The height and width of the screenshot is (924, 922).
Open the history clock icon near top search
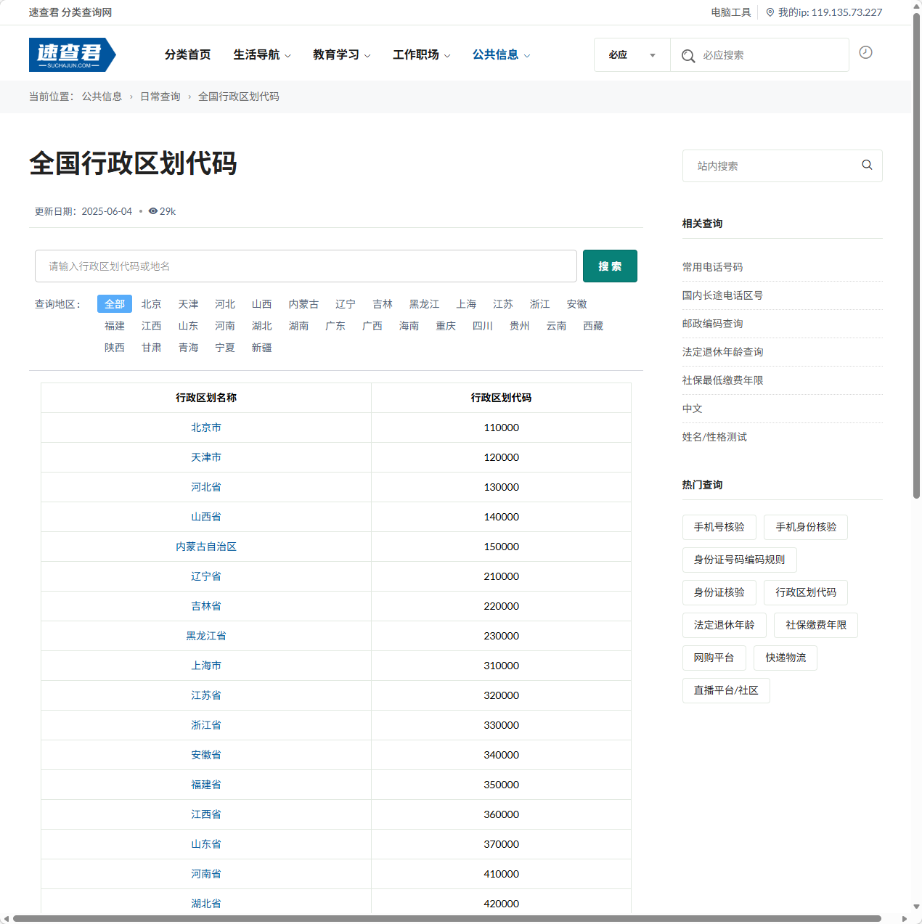coord(865,52)
